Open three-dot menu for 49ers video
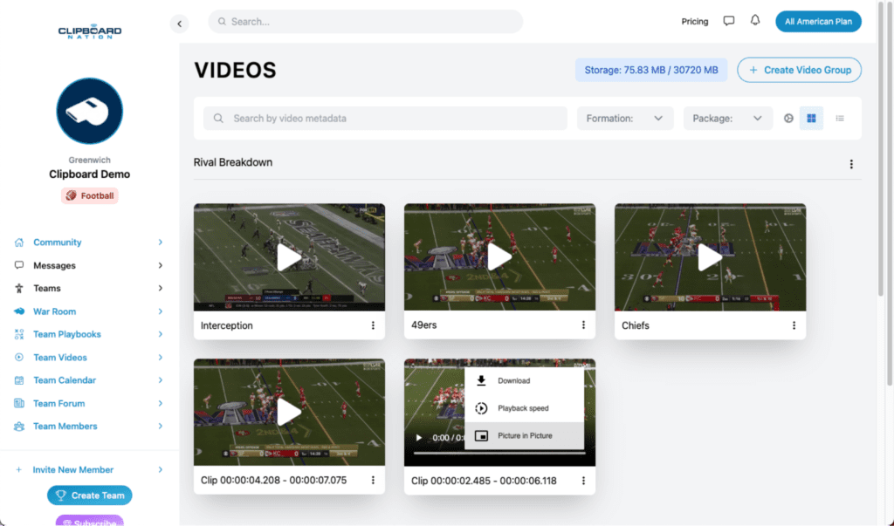The height and width of the screenshot is (526, 894). 583,325
